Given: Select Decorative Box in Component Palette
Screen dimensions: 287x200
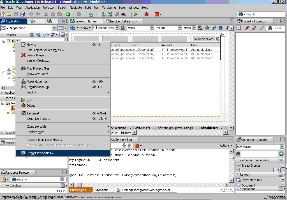Looking at the screenshot, I should 252,180.
